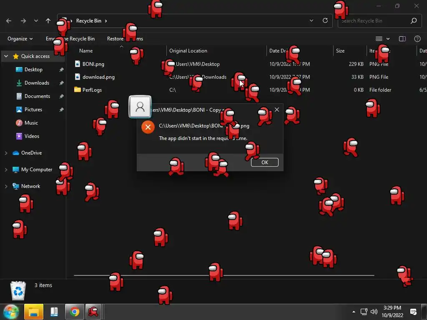Click the PerfLogs folder icon

coord(78,90)
